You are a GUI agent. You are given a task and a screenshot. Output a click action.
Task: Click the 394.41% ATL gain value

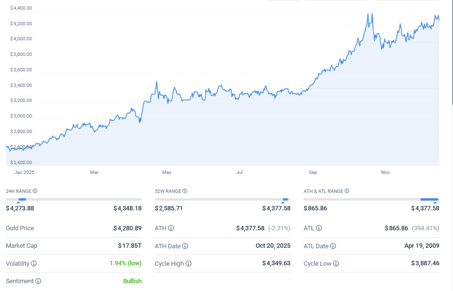[426, 228]
